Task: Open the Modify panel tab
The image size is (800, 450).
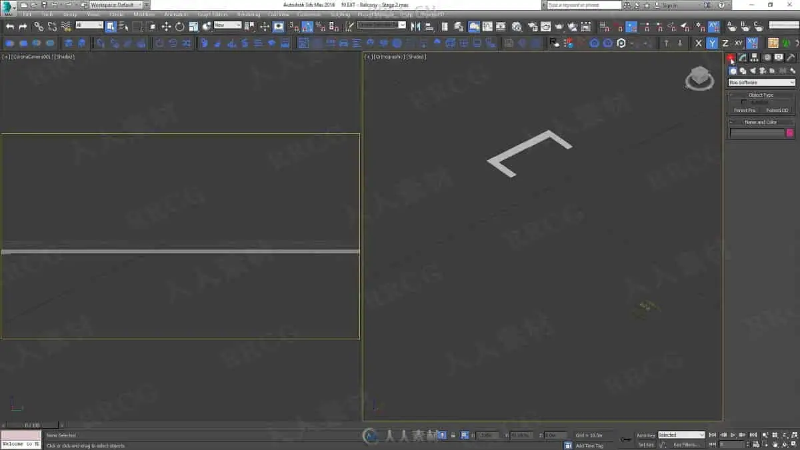Action: (x=743, y=58)
